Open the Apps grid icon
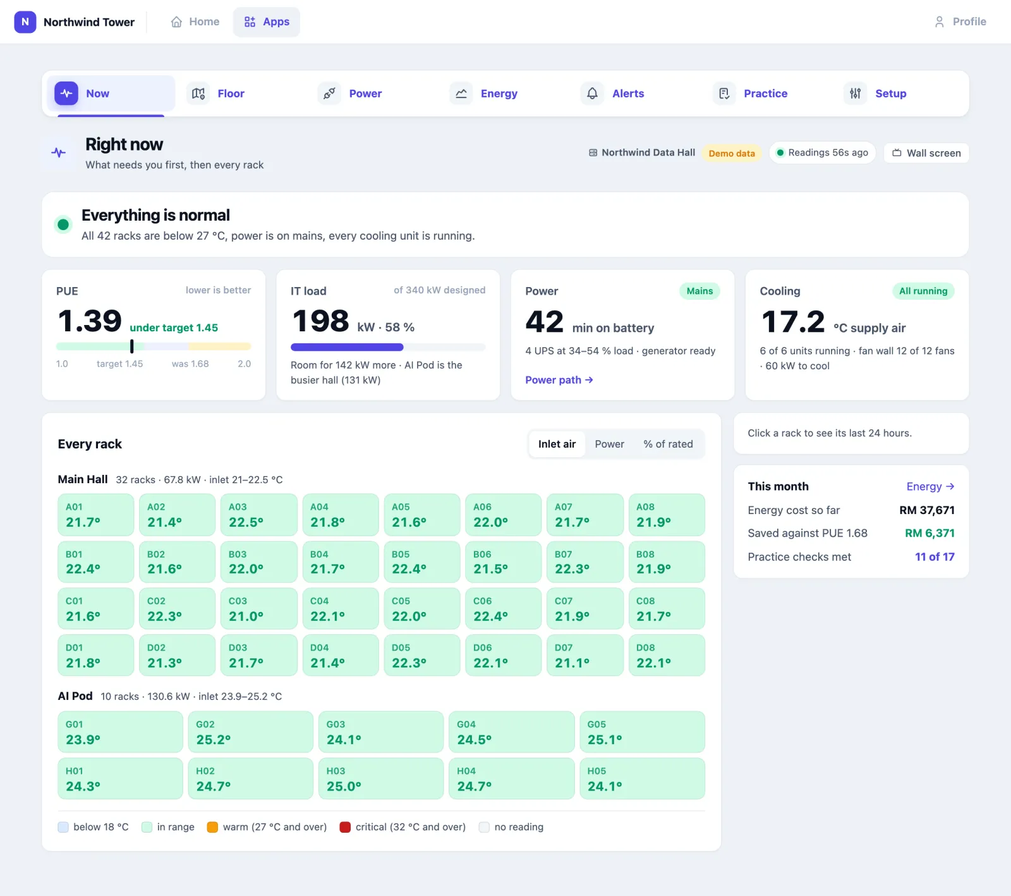Image resolution: width=1011 pixels, height=896 pixels. 250,21
